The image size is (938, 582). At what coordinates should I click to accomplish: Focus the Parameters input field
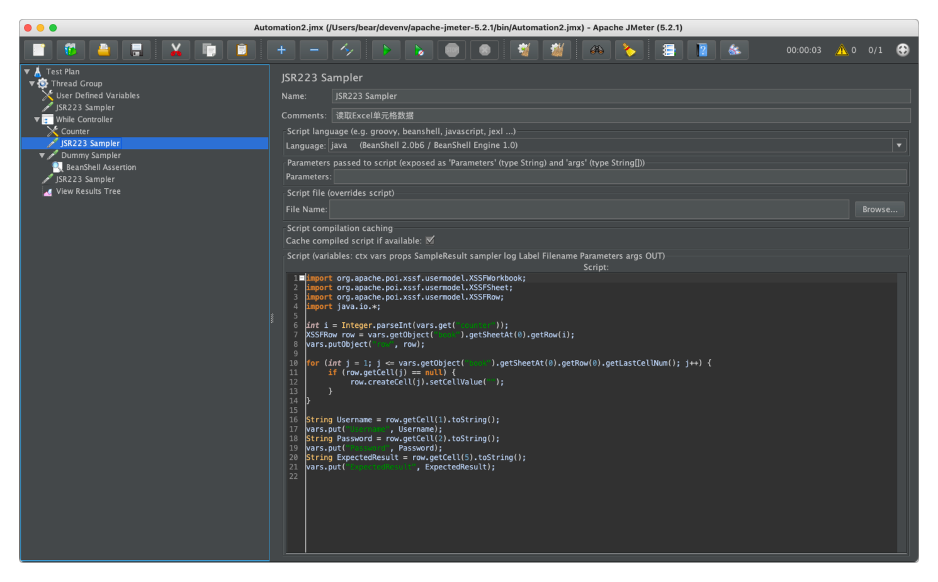[619, 177]
